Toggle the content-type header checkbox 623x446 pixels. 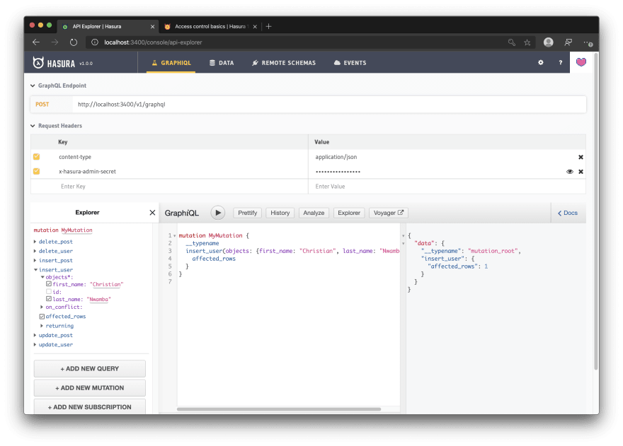[x=37, y=157]
